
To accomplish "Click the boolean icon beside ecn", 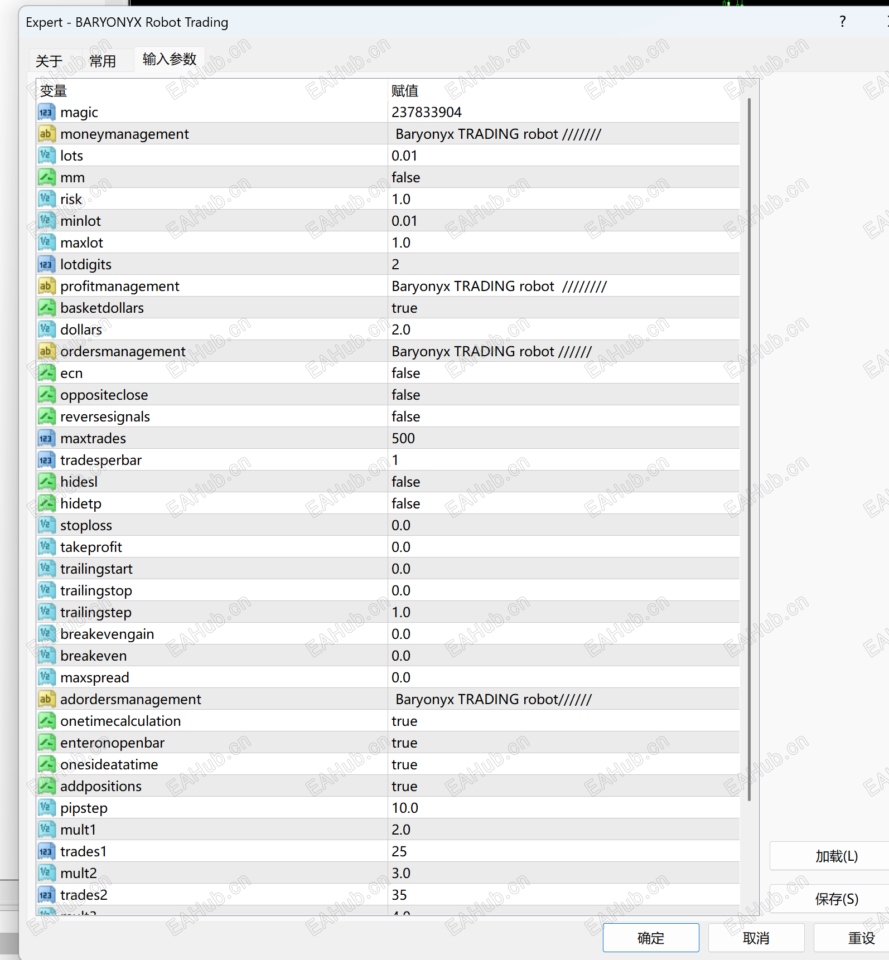I will pyautogui.click(x=46, y=373).
